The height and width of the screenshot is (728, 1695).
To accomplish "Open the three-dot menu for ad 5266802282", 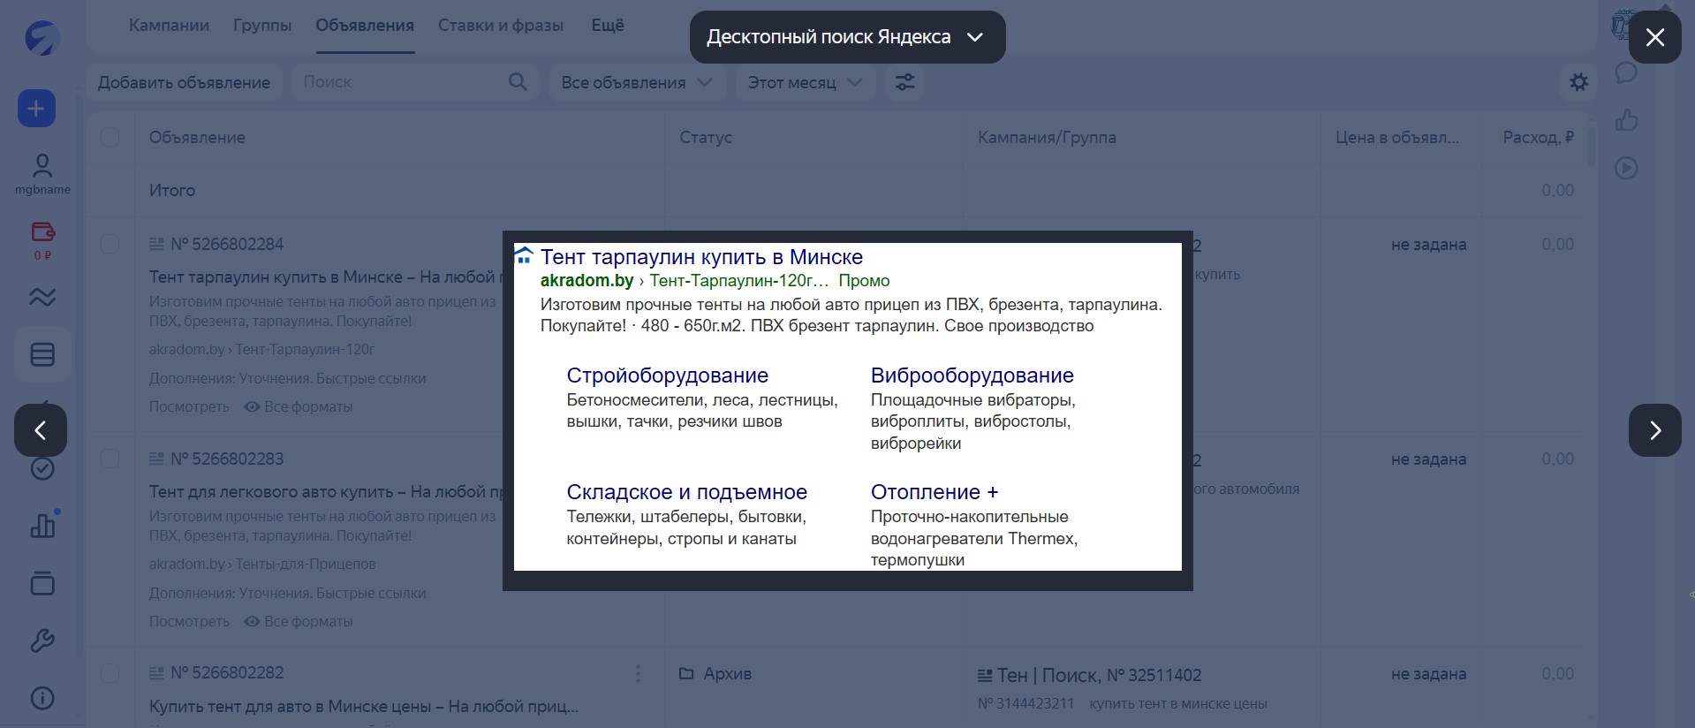I will coord(638,674).
